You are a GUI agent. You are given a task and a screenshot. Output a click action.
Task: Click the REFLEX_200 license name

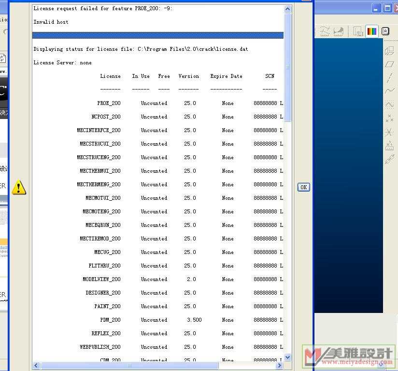[x=106, y=333]
